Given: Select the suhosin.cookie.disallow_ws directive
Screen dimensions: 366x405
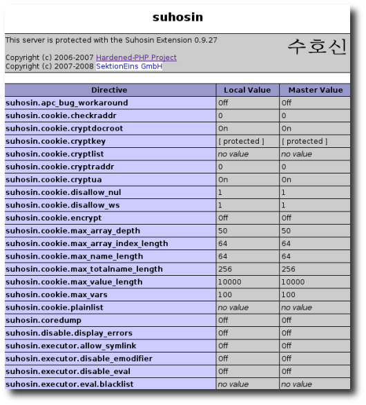Looking at the screenshot, I should pyautogui.click(x=62, y=205).
